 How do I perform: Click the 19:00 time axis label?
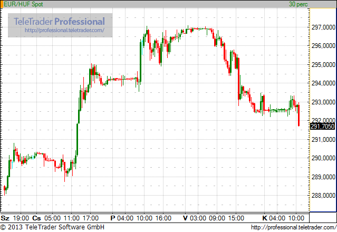tap(21, 218)
